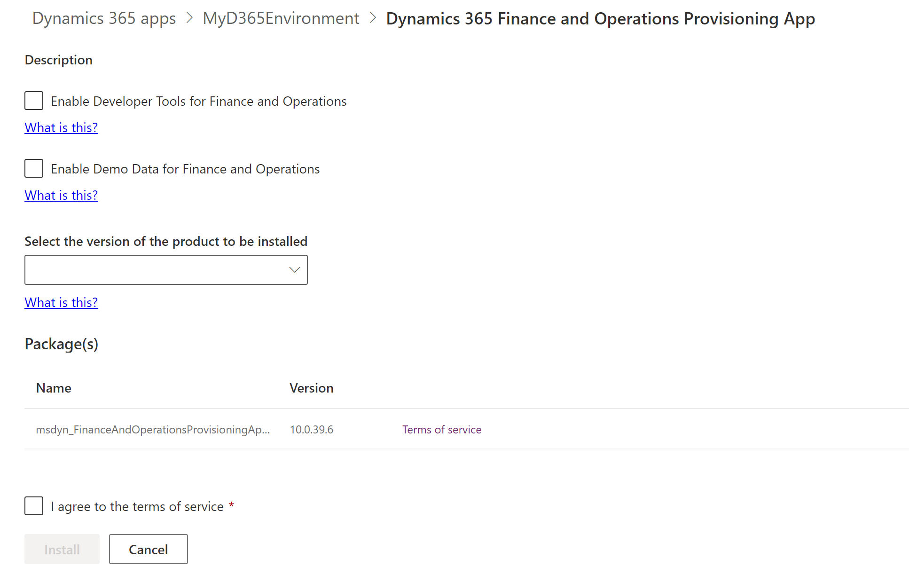Image resolution: width=909 pixels, height=574 pixels.
Task: Open the product version dropdown chevron
Action: 294,269
